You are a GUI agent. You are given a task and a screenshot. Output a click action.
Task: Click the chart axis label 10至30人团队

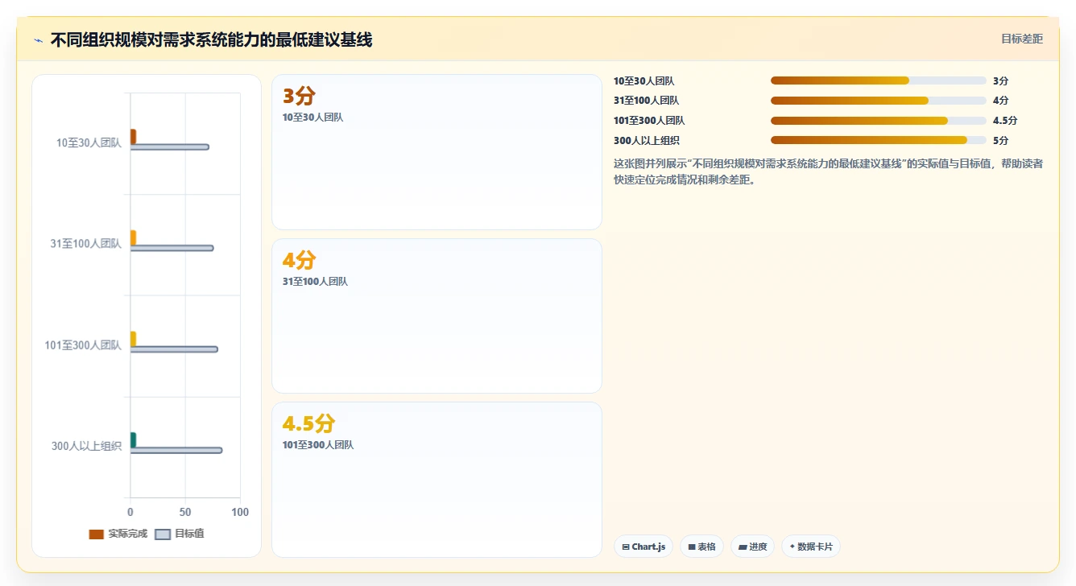[x=89, y=142]
